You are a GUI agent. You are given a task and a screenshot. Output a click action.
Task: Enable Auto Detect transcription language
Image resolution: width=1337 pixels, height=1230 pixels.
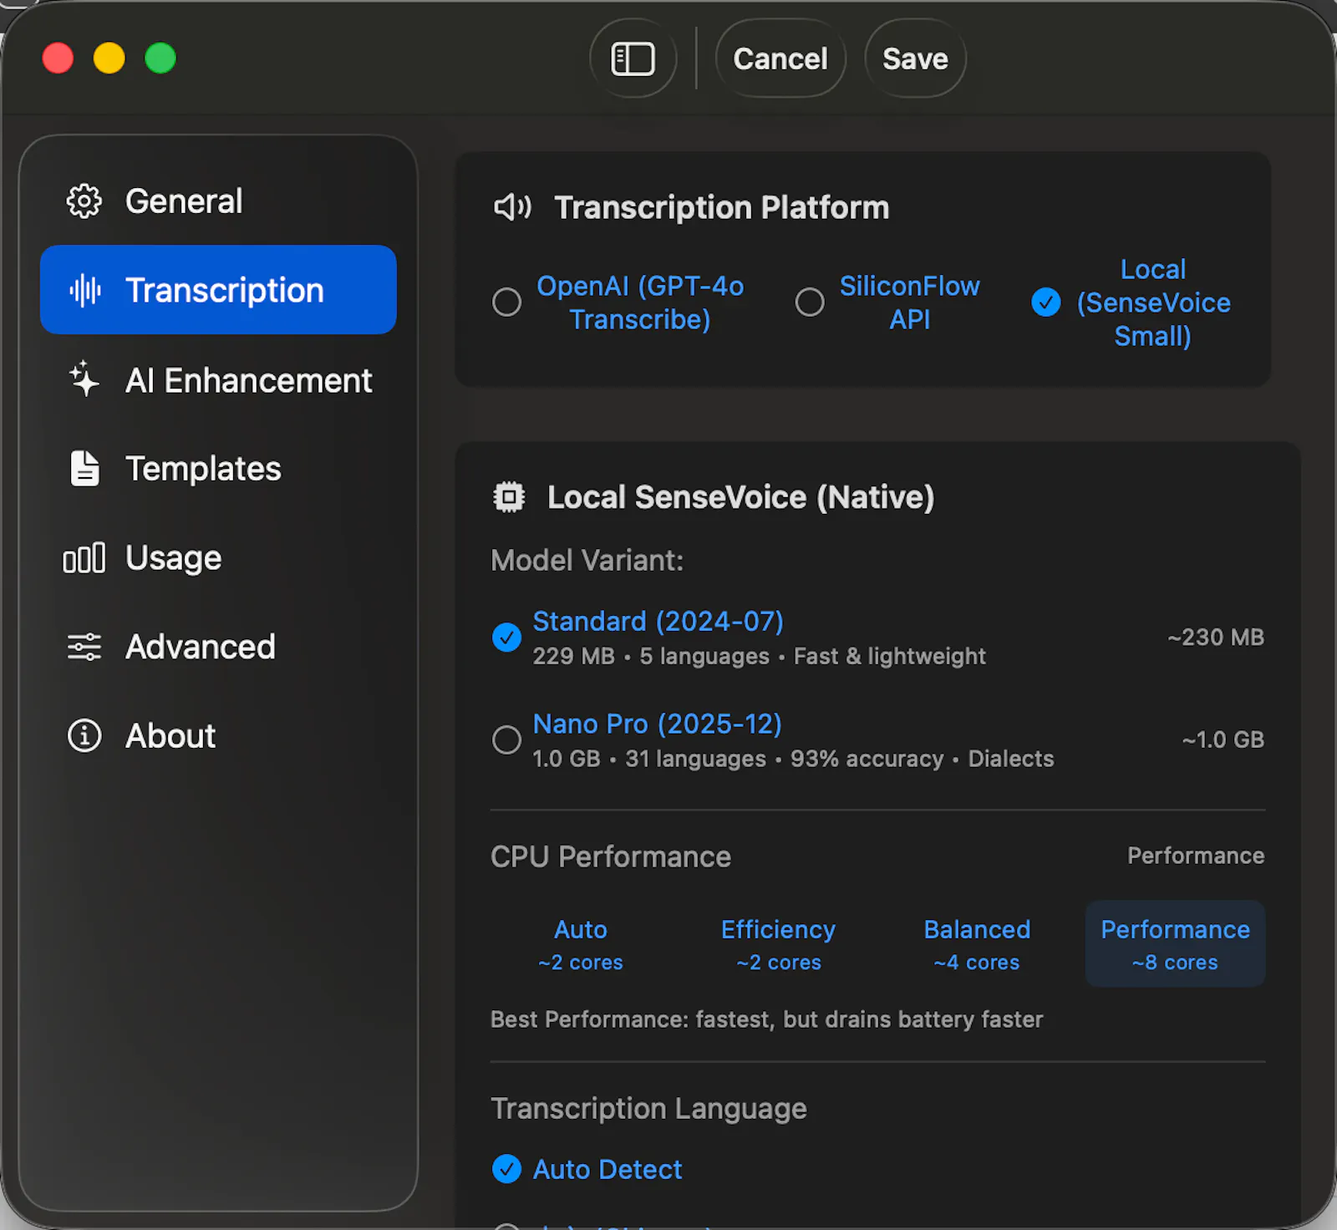(506, 1169)
